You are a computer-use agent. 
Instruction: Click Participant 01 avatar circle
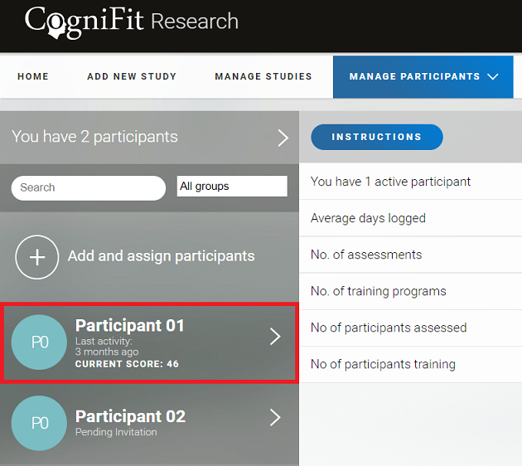coord(39,342)
